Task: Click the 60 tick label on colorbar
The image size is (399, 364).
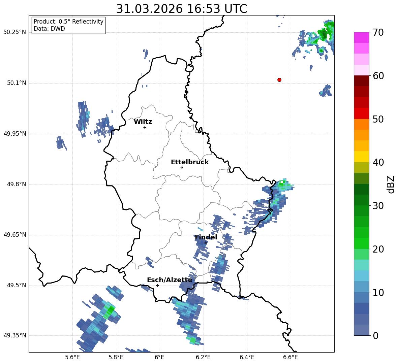Action: 378,76
